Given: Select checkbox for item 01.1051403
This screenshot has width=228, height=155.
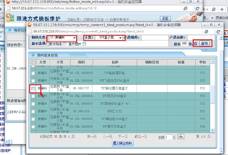Looking at the screenshot, I should 33,111.
